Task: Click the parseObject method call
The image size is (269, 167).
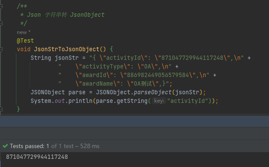Action: click(x=152, y=93)
